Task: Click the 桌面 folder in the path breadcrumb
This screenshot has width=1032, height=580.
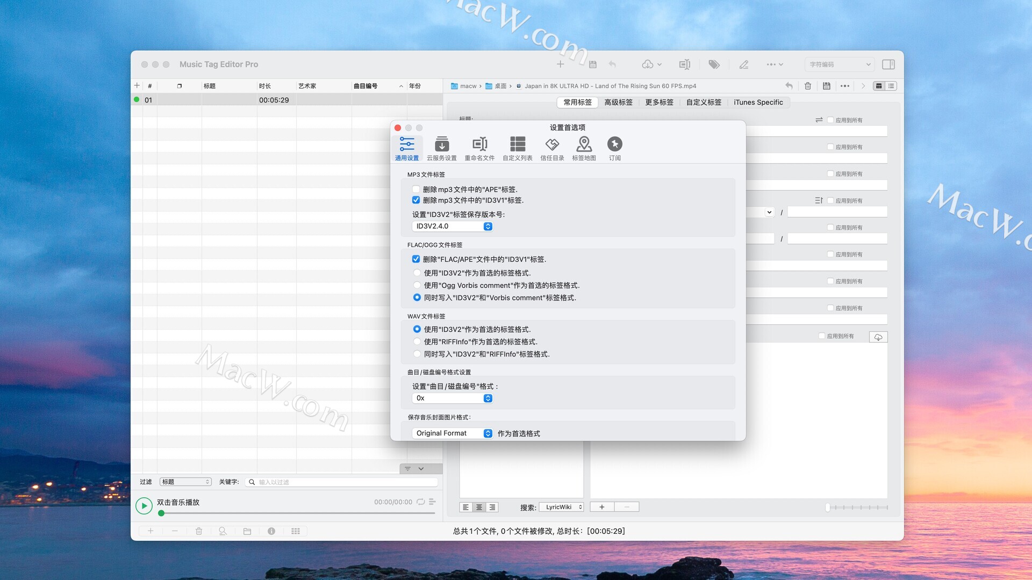Action: click(496, 86)
